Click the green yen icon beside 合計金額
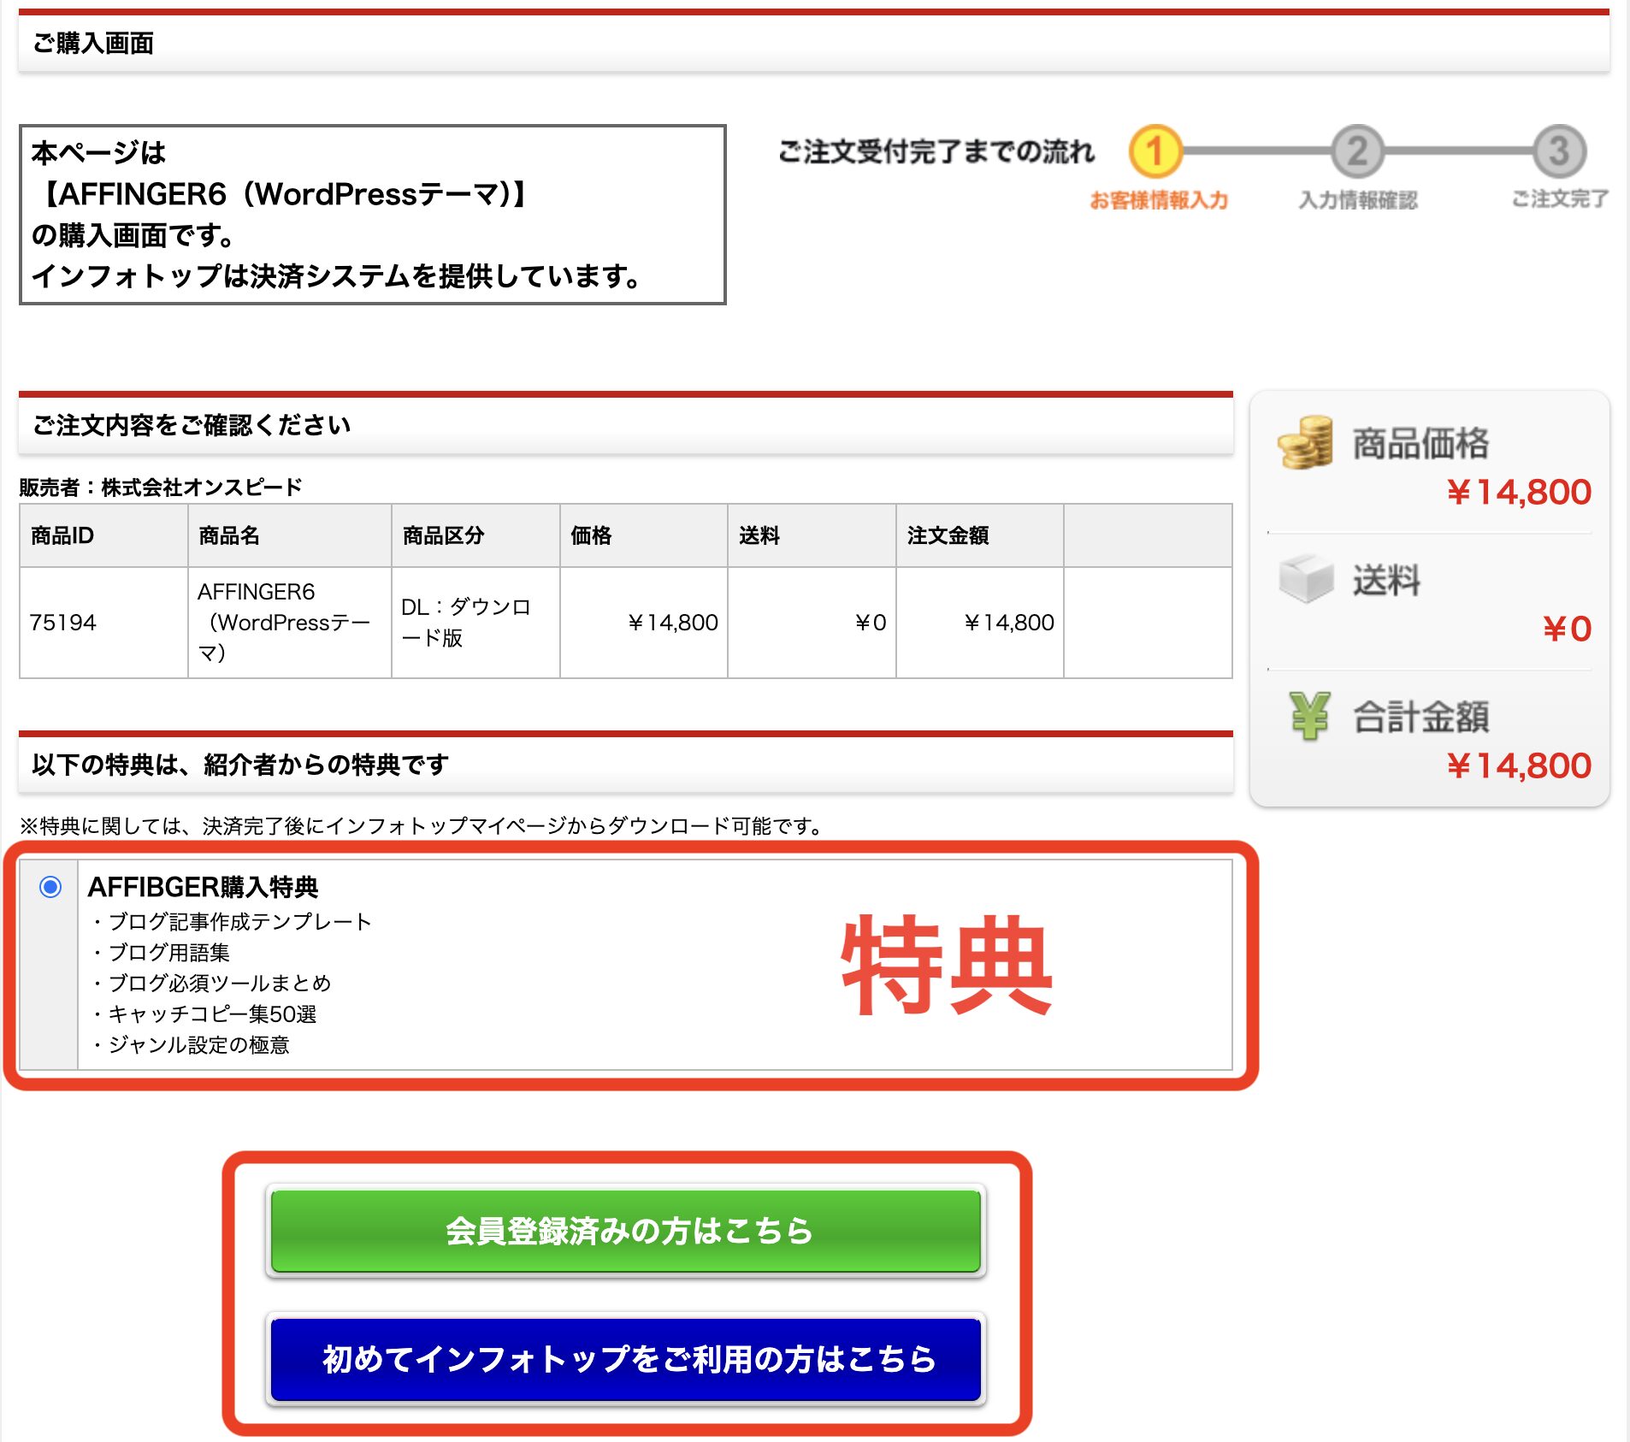The height and width of the screenshot is (1442, 1630). click(1309, 715)
